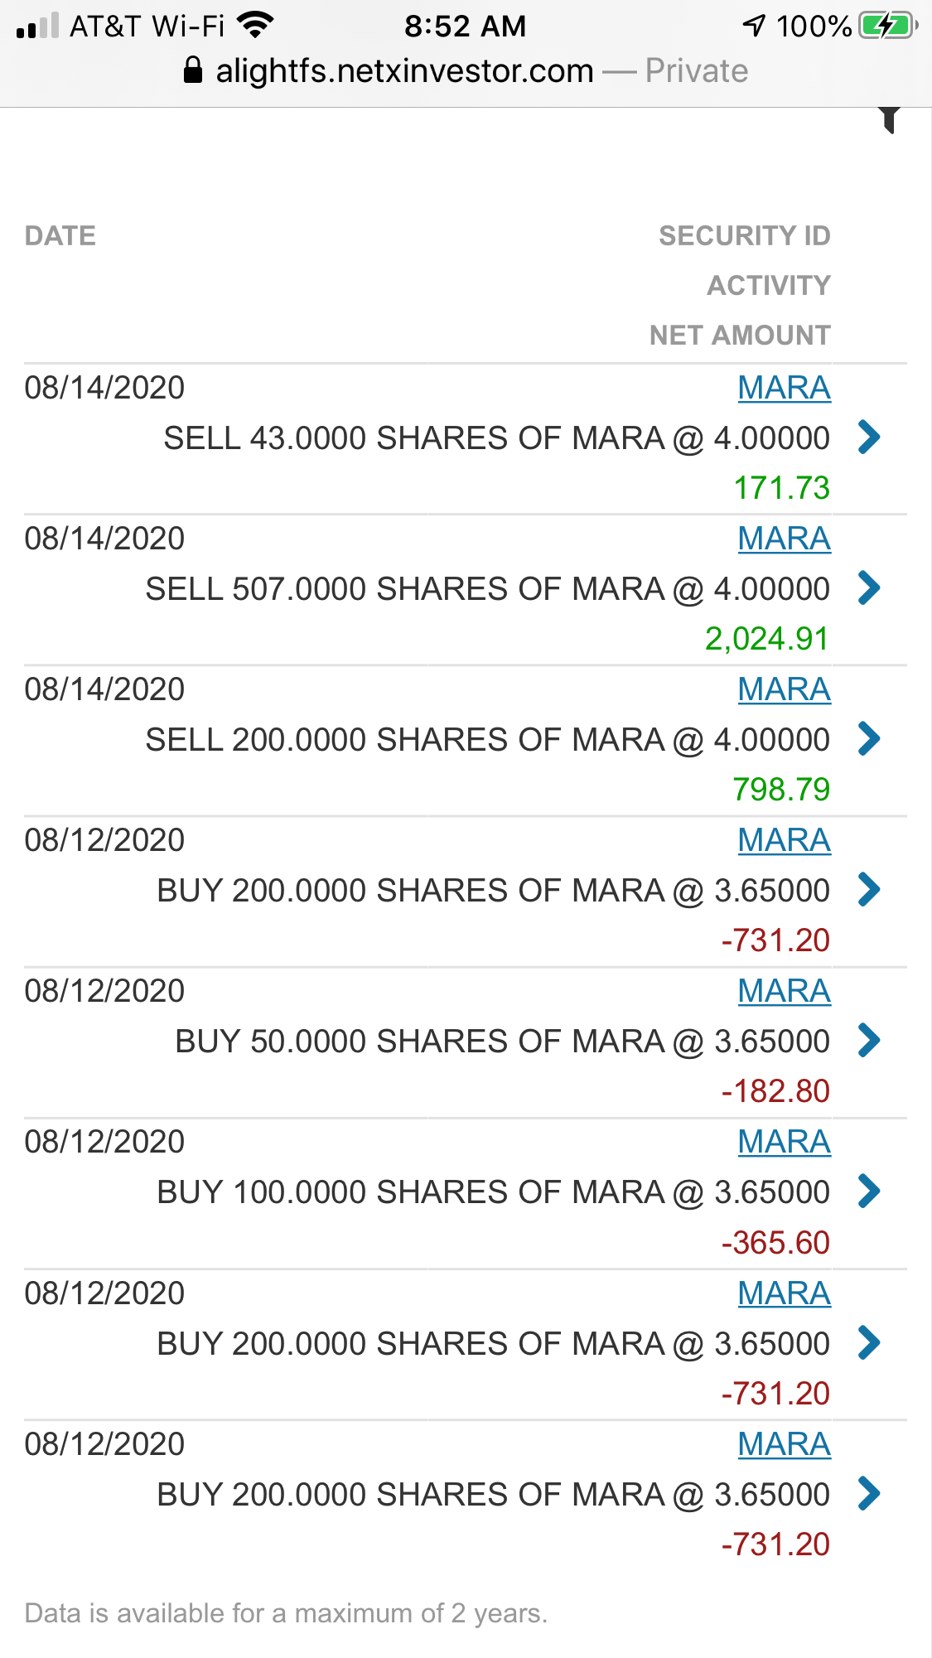The height and width of the screenshot is (1658, 932).
Task: Click the SECURITY ID column header
Action: tap(744, 236)
